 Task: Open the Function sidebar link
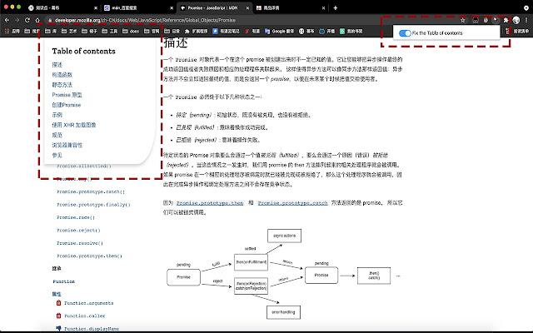(63, 281)
